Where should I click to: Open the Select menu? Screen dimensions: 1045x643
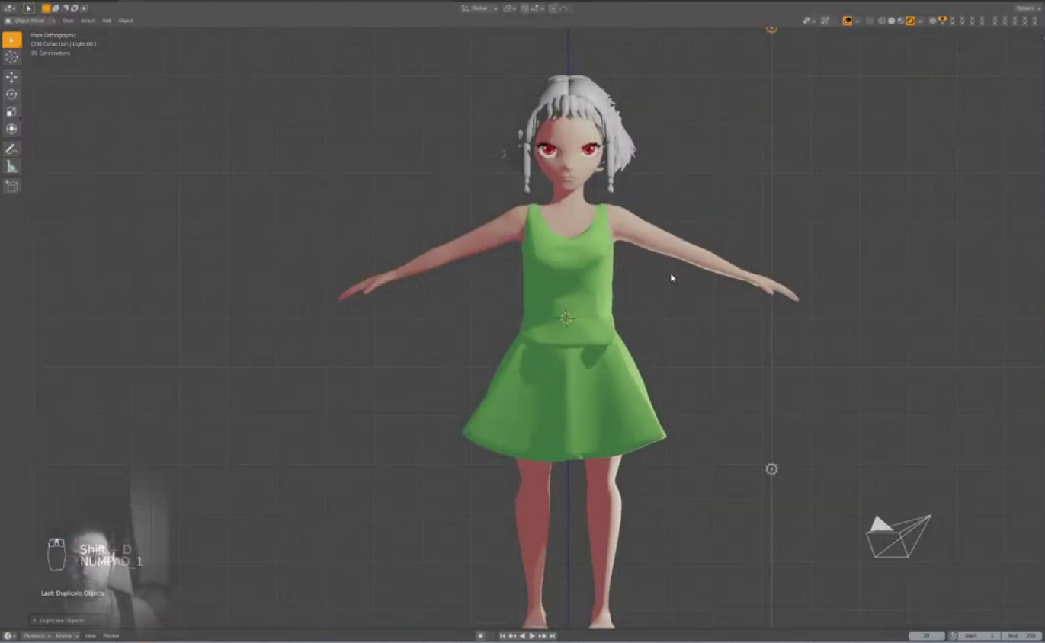88,21
